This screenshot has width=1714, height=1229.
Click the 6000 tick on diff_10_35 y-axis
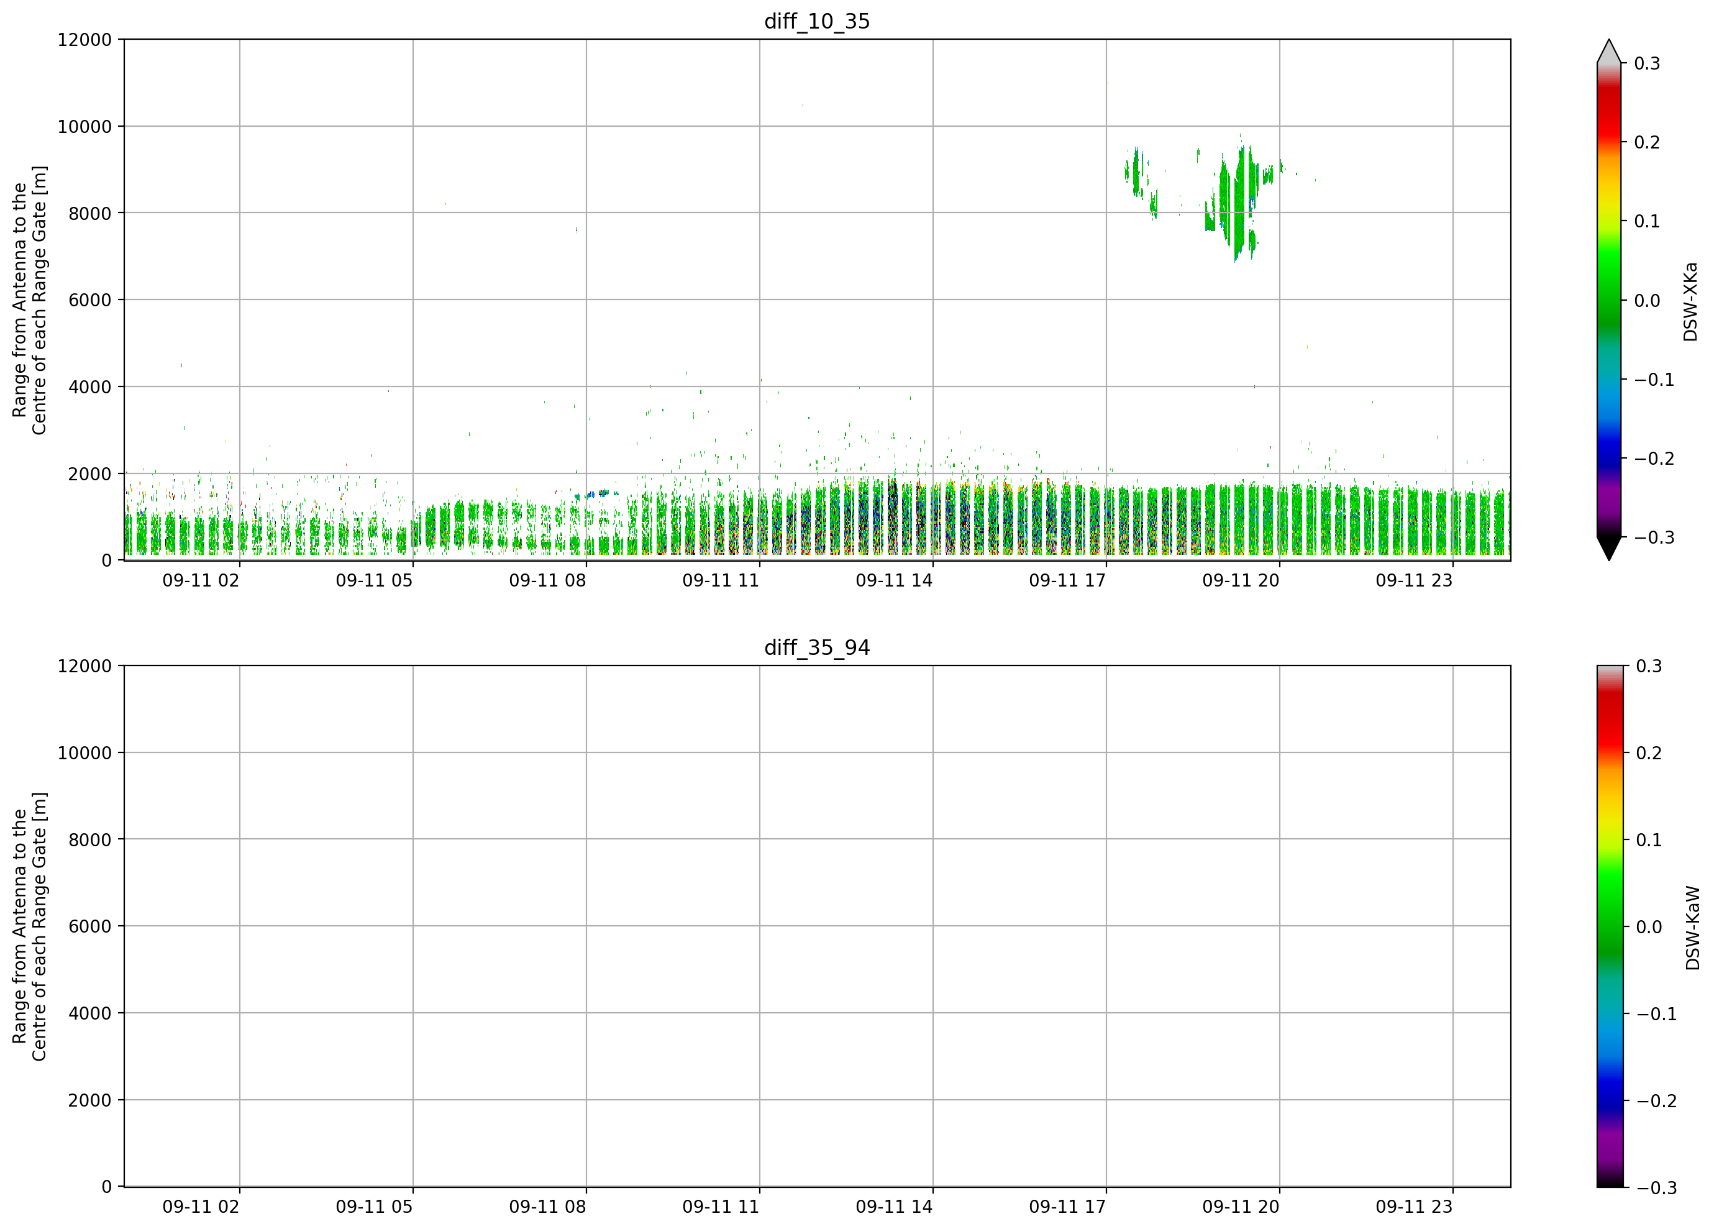pyautogui.click(x=90, y=300)
